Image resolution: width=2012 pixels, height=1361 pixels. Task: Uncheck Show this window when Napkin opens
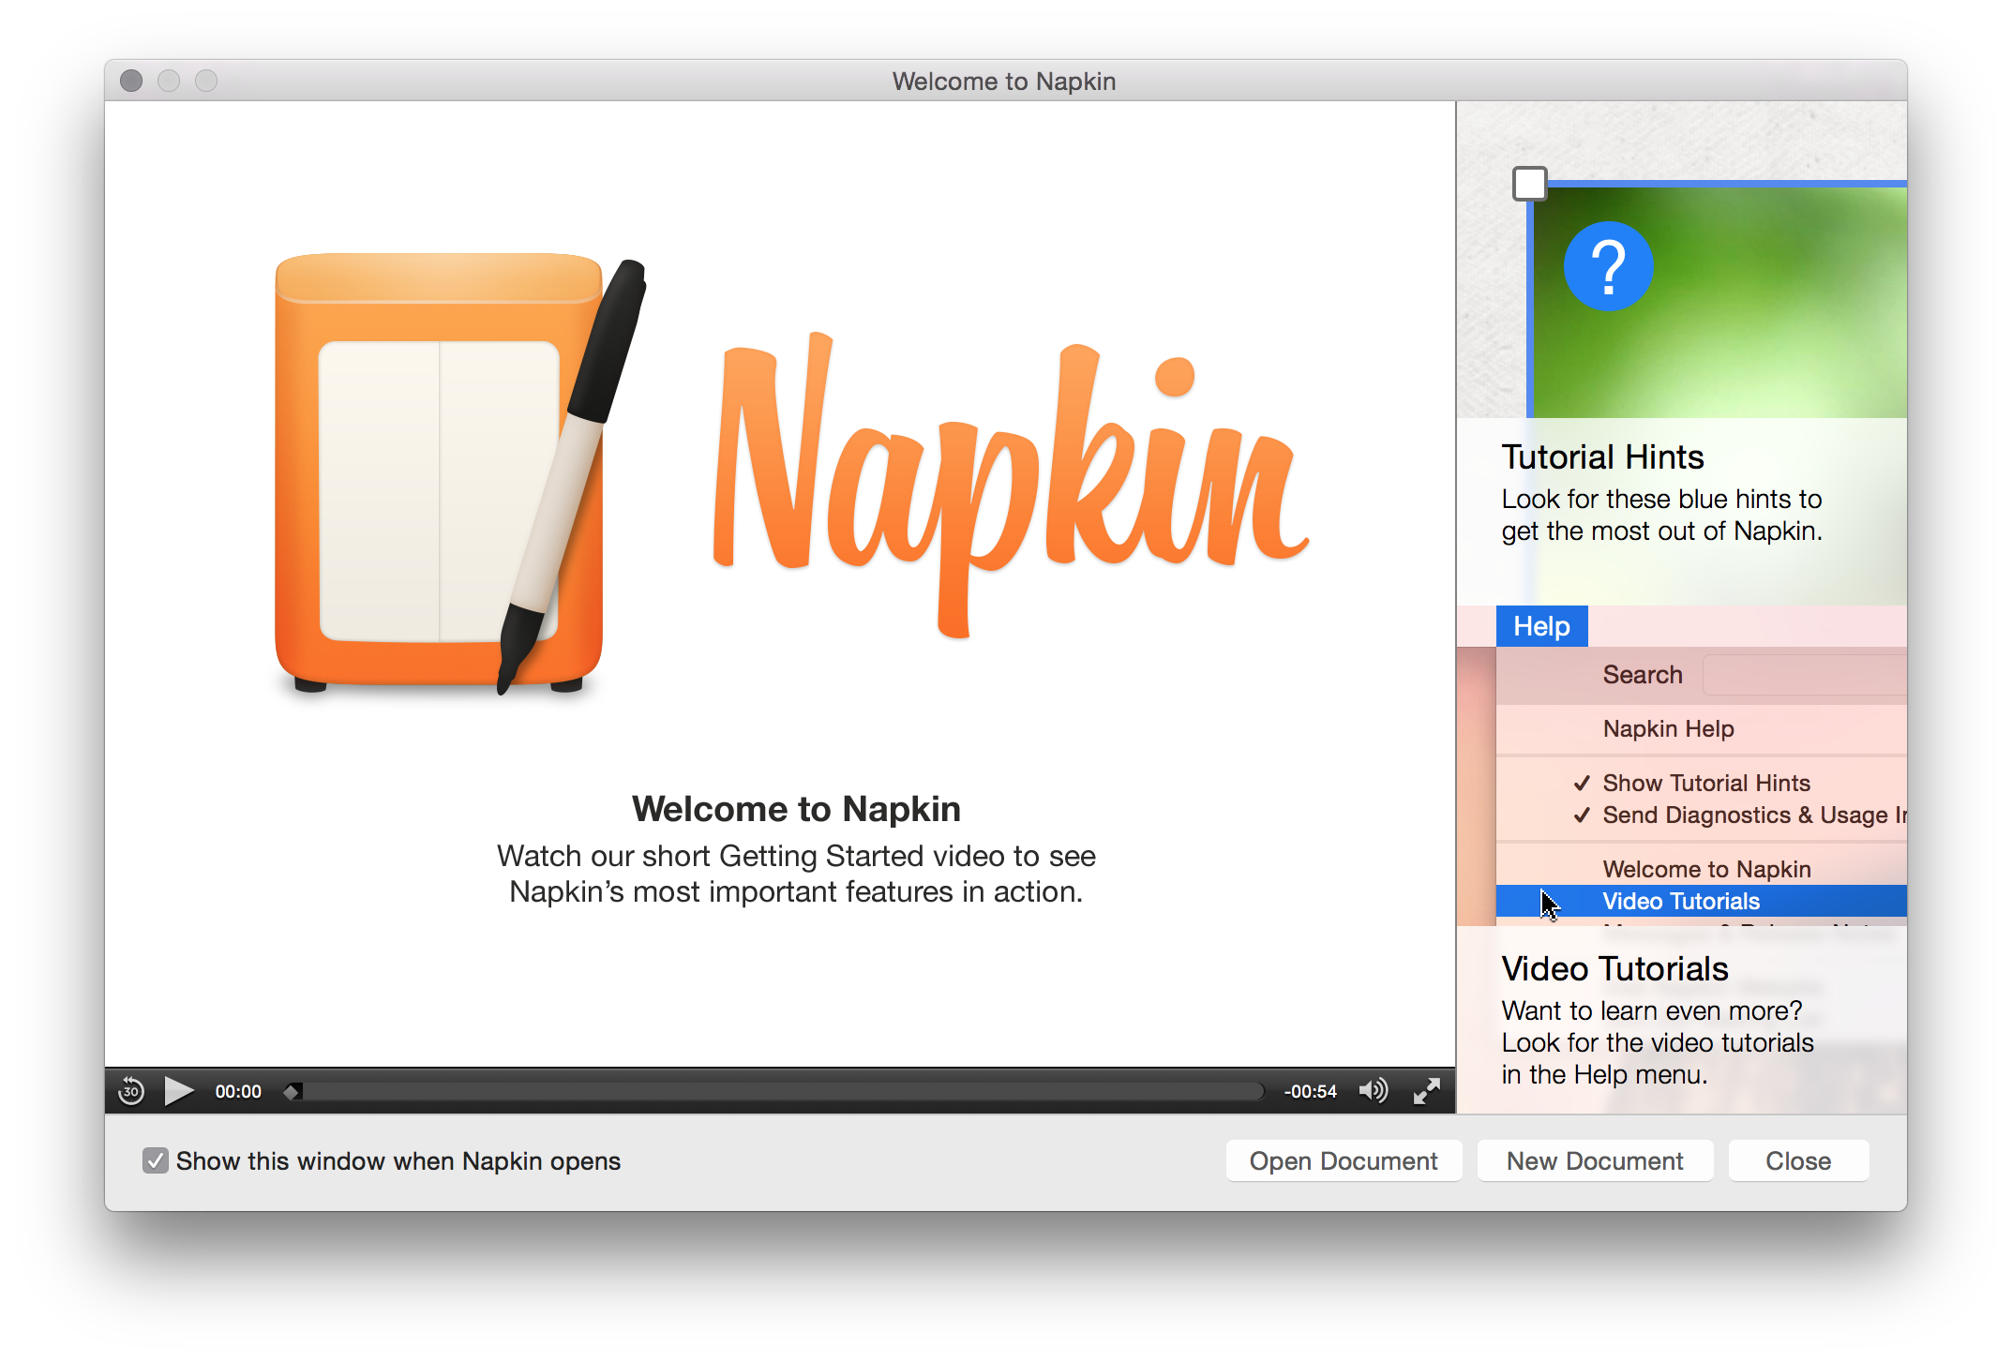tap(156, 1160)
